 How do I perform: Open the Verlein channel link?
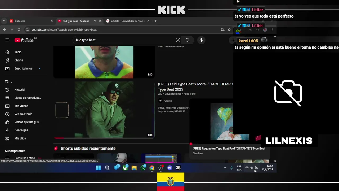168,101
